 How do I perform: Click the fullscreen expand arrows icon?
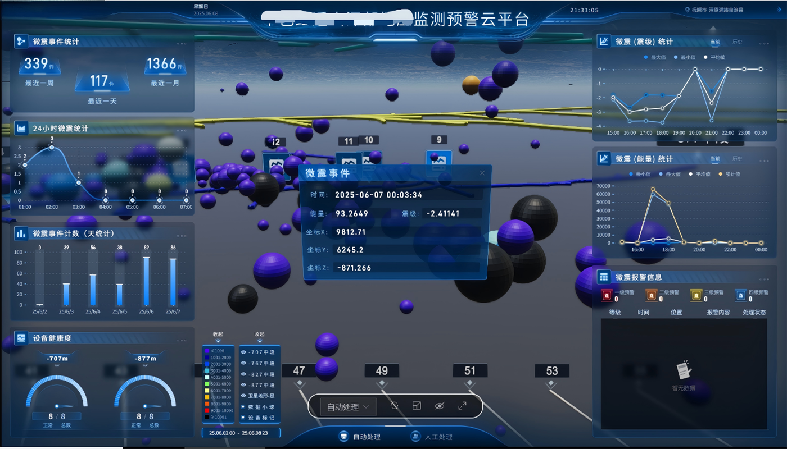click(462, 406)
